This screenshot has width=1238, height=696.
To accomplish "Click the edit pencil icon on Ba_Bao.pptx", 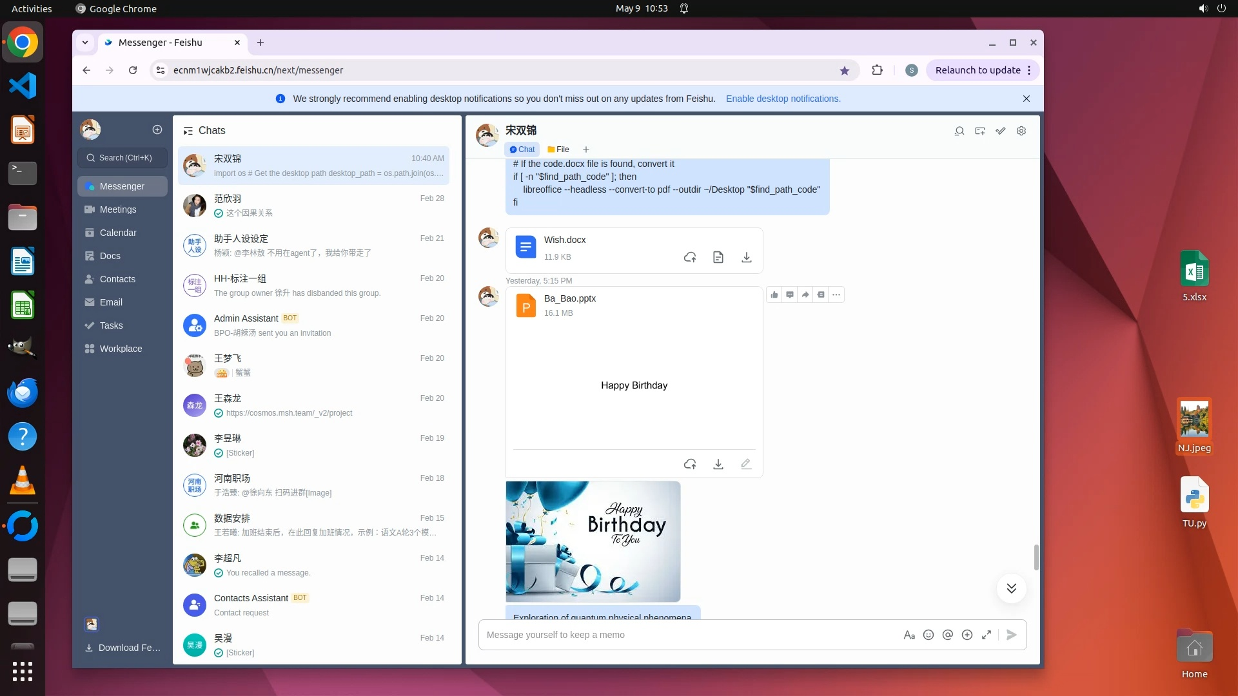I will 746,464.
